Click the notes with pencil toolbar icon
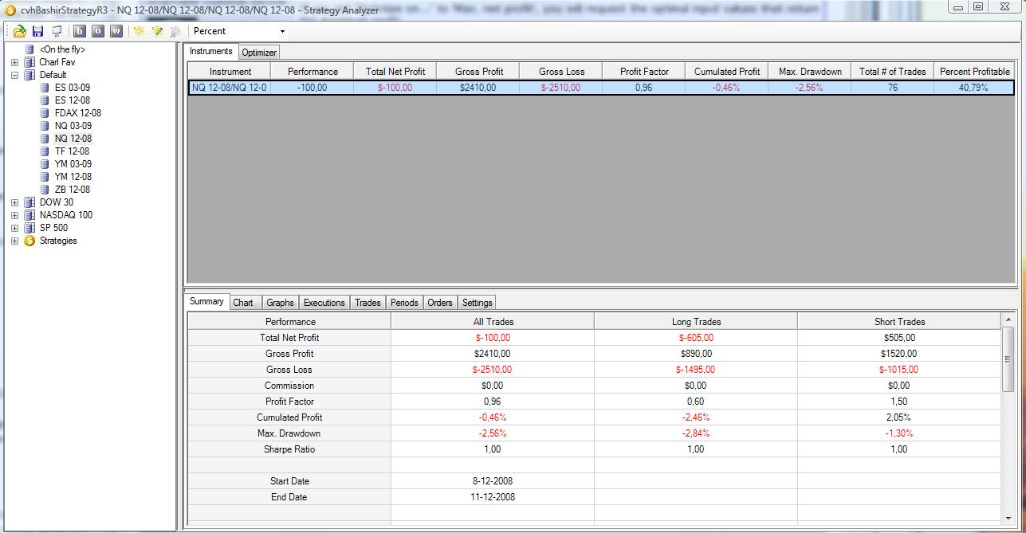Viewport: 1026px width, 533px height. point(157,31)
